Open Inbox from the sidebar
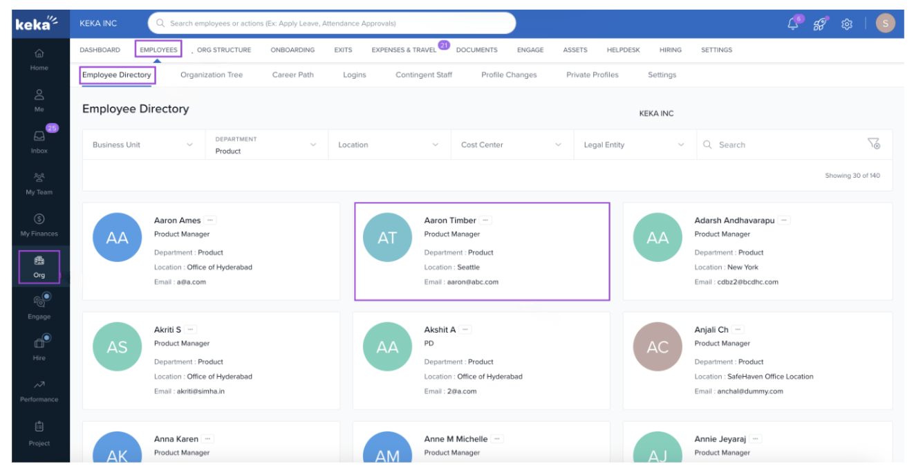 (x=39, y=142)
